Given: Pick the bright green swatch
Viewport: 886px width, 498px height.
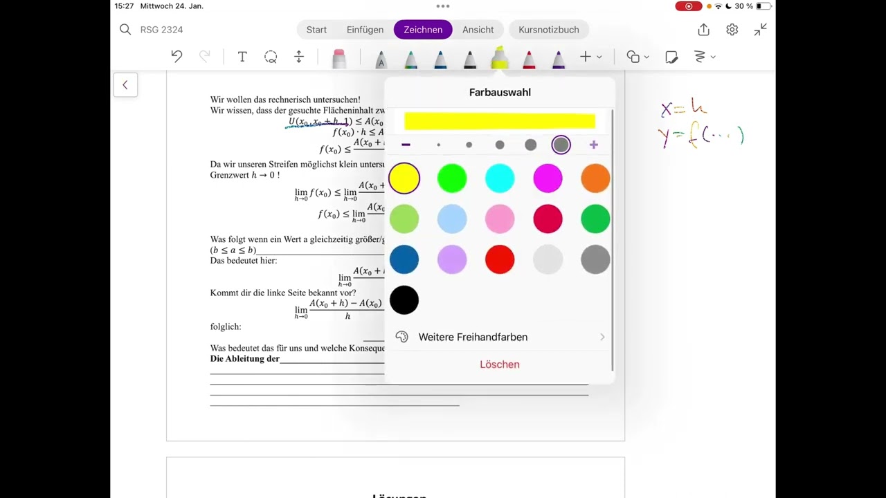Looking at the screenshot, I should point(452,178).
